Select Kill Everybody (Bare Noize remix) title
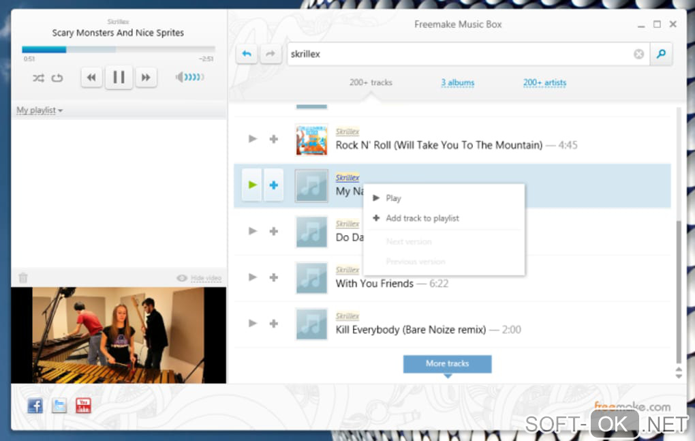The width and height of the screenshot is (695, 441). coord(411,330)
